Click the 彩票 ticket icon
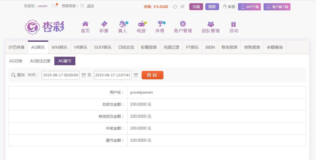 pos(104,24)
